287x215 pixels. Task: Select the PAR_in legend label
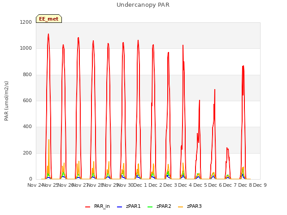[x=102, y=206]
